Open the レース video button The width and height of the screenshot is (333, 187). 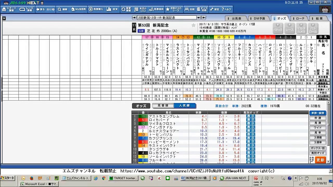[x=289, y=28]
